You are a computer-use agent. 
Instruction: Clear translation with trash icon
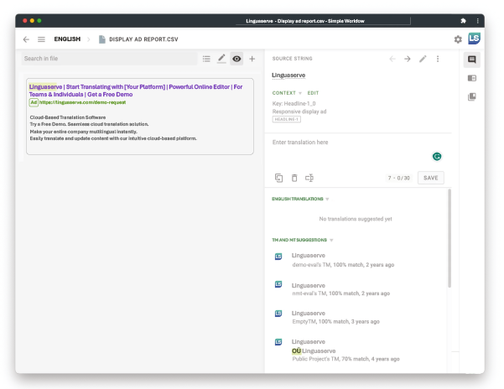pyautogui.click(x=294, y=178)
